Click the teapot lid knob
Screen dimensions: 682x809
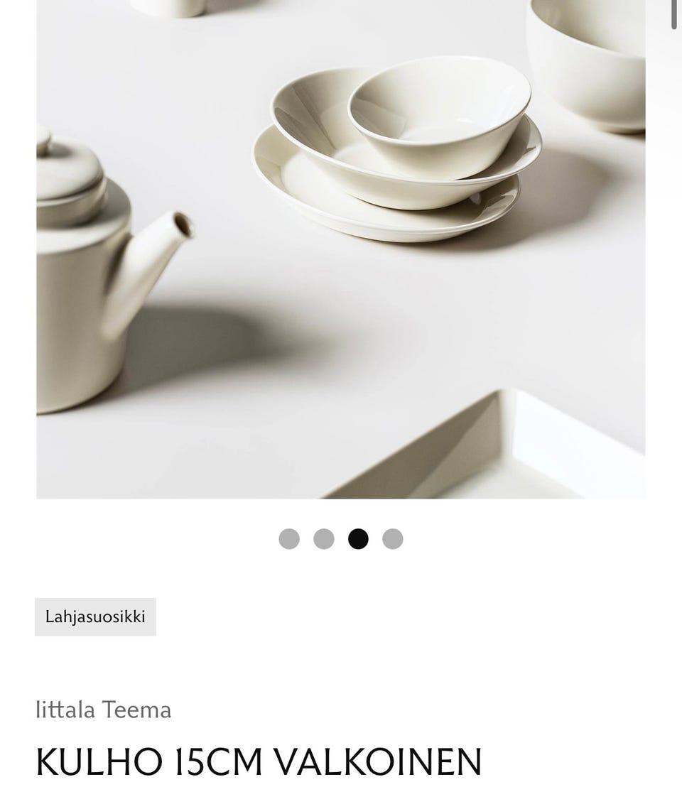[44, 141]
